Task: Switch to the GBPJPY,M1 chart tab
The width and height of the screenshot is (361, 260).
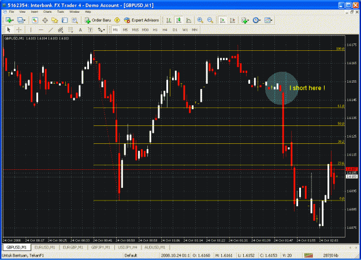Action: 101,247
